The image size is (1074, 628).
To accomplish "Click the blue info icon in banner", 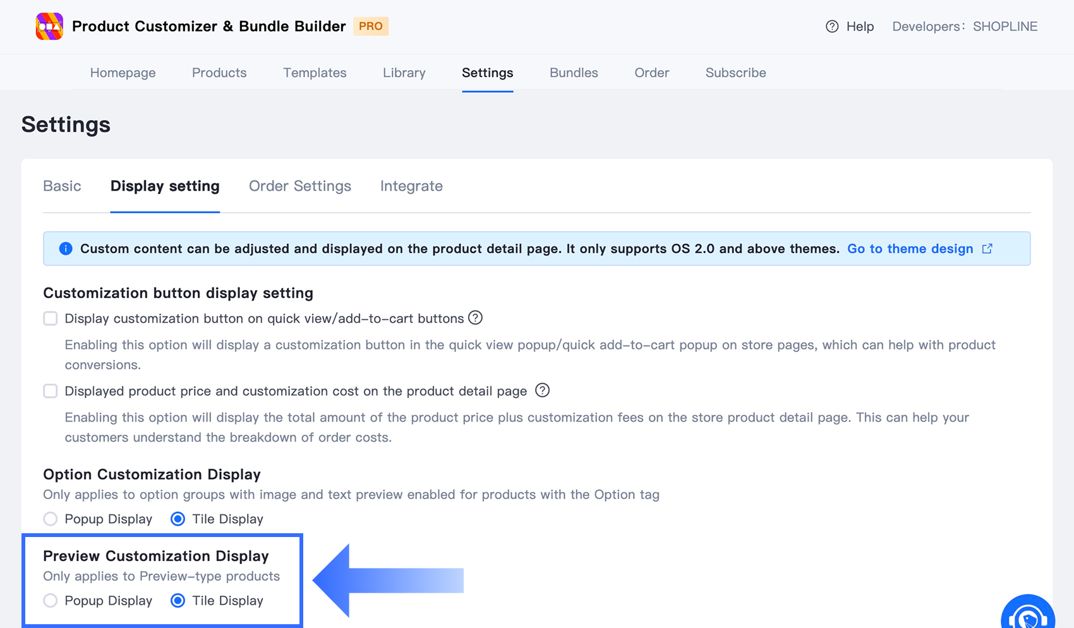I will (66, 249).
